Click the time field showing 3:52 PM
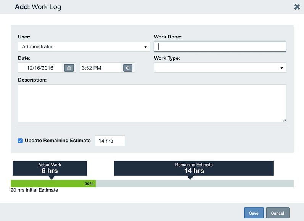This screenshot has height=221, width=304. (x=100, y=68)
